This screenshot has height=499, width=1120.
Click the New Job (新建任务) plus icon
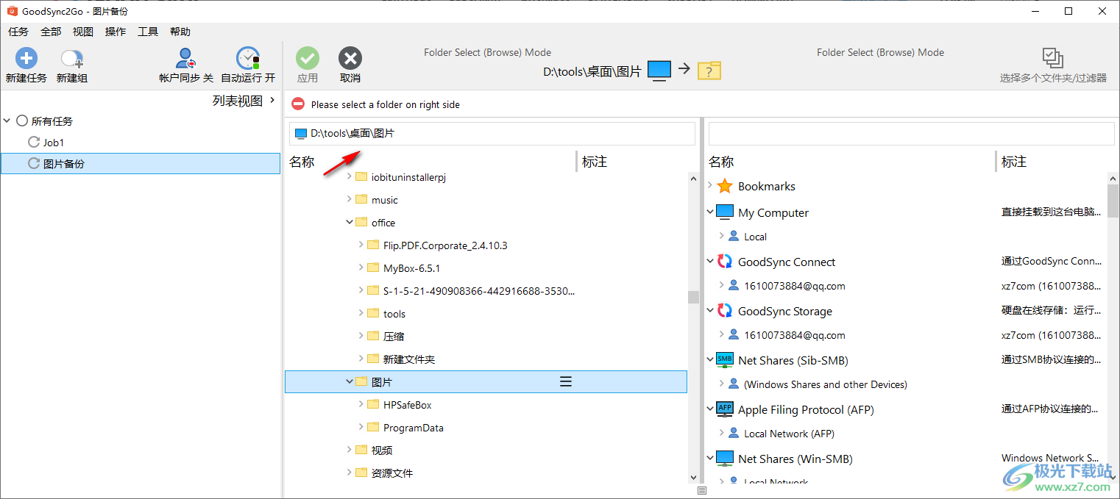[x=26, y=58]
